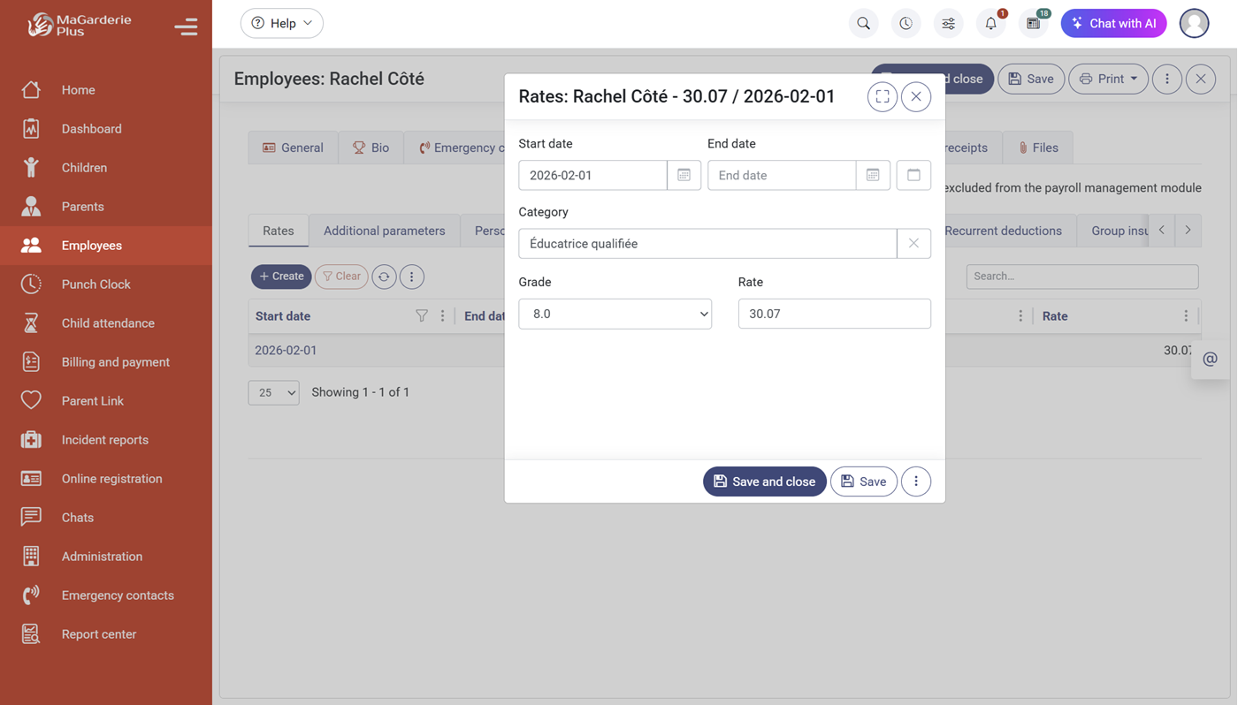Open the Dashboard sidebar item
Image resolution: width=1238 pixels, height=705 pixels.
tap(106, 129)
